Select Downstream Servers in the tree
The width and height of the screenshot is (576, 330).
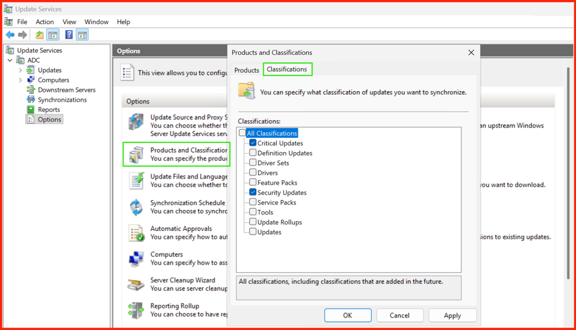[66, 90]
